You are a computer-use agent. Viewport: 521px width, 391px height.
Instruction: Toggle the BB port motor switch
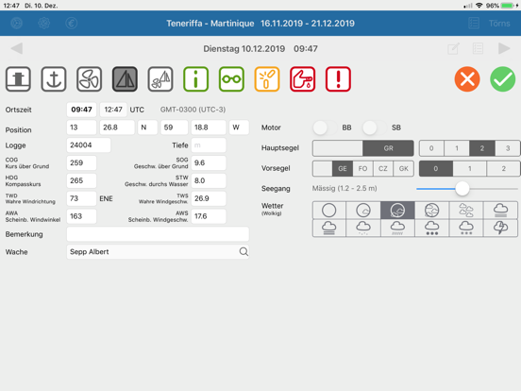coord(325,127)
